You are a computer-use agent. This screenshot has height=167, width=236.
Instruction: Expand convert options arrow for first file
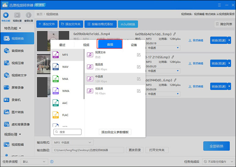(x=229, y=40)
